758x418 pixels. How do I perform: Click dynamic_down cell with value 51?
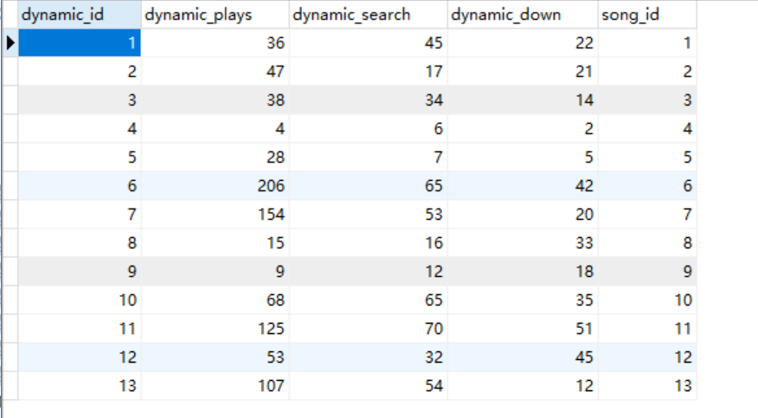[523, 328]
